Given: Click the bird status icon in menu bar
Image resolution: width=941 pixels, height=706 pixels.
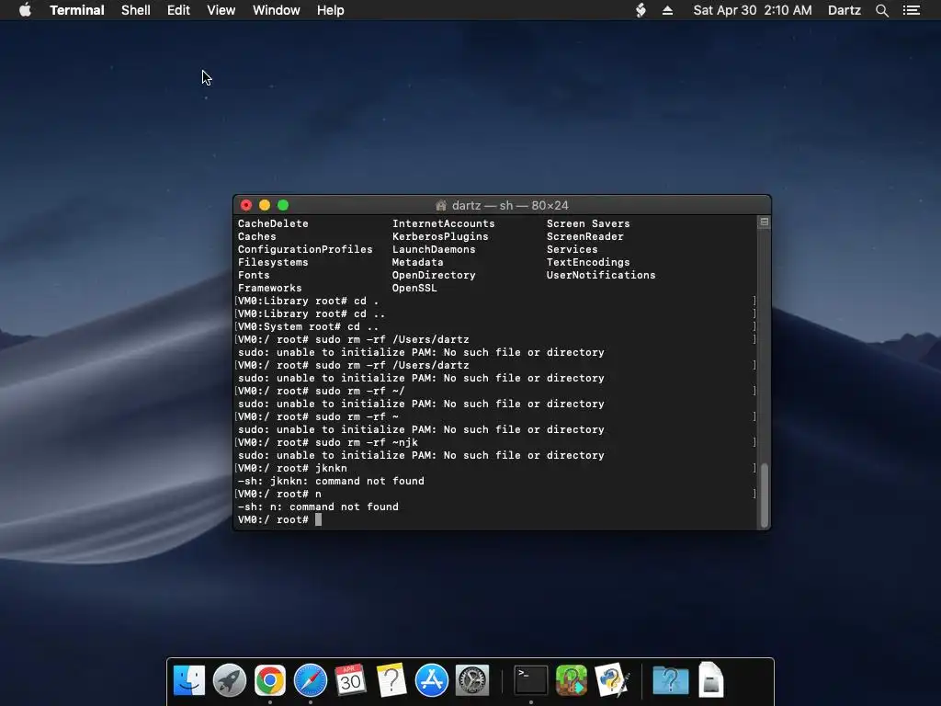Looking at the screenshot, I should click(x=641, y=10).
